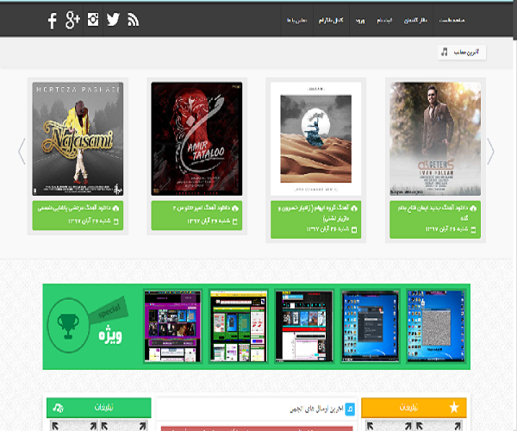The image size is (517, 431).
Task: Click home icon on Iman Fallah post title
Action: 473,208
